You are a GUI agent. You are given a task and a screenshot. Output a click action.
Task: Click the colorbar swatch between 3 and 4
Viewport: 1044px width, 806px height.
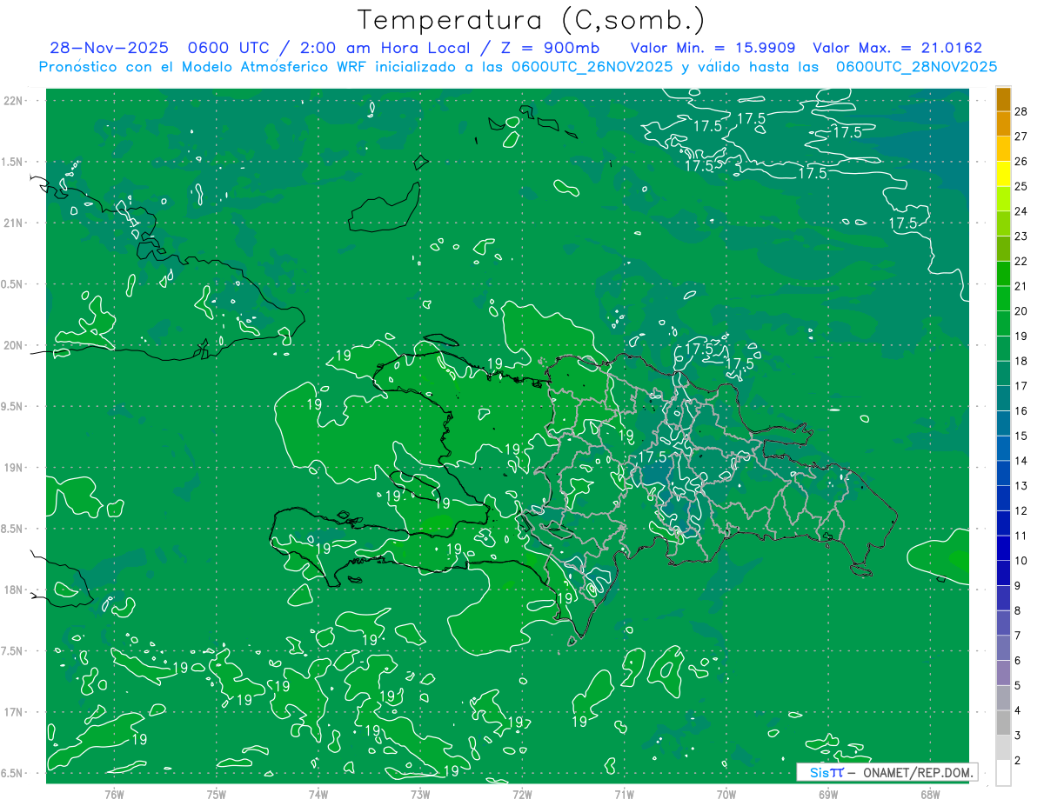[x=1003, y=723]
